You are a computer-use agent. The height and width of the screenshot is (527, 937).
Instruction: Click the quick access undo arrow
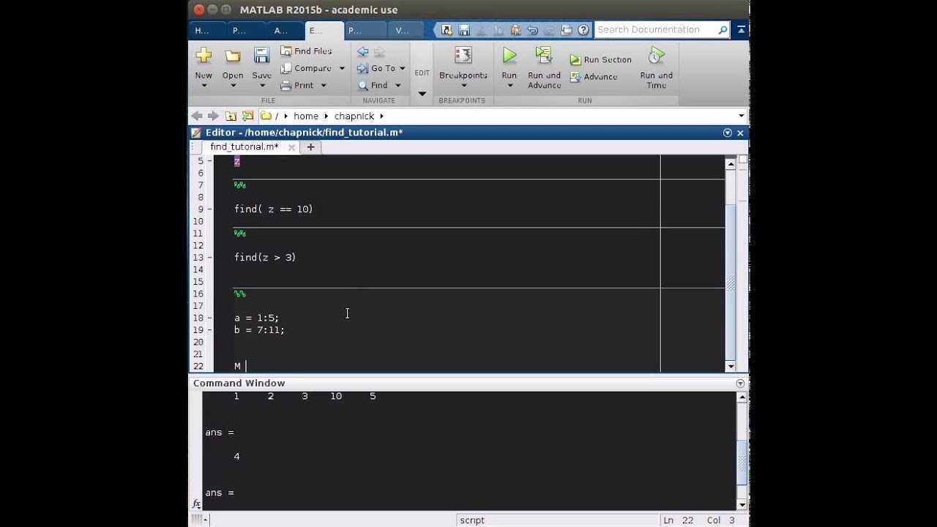coord(532,30)
